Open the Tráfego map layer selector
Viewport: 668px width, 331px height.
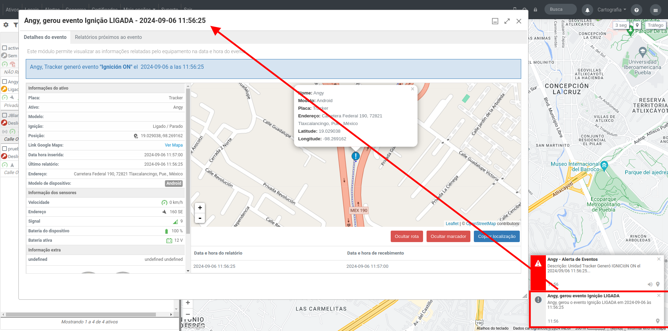pos(655,25)
